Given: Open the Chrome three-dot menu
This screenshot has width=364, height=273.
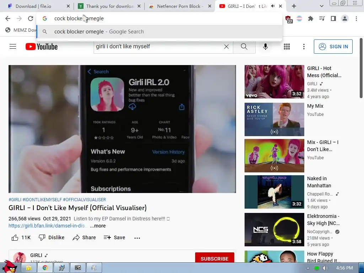Looking at the screenshot, I should (356, 18).
